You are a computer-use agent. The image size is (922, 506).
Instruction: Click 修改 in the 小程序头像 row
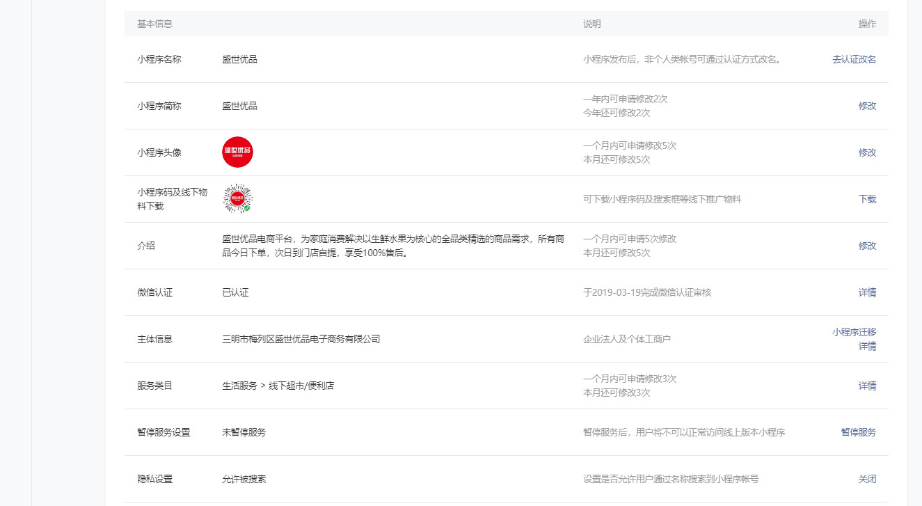pyautogui.click(x=867, y=152)
